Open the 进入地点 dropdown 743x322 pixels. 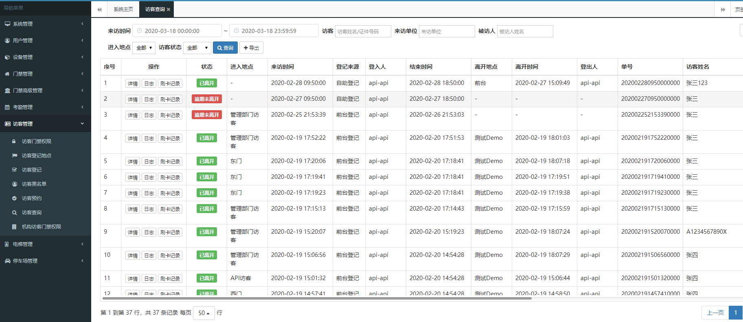click(144, 48)
